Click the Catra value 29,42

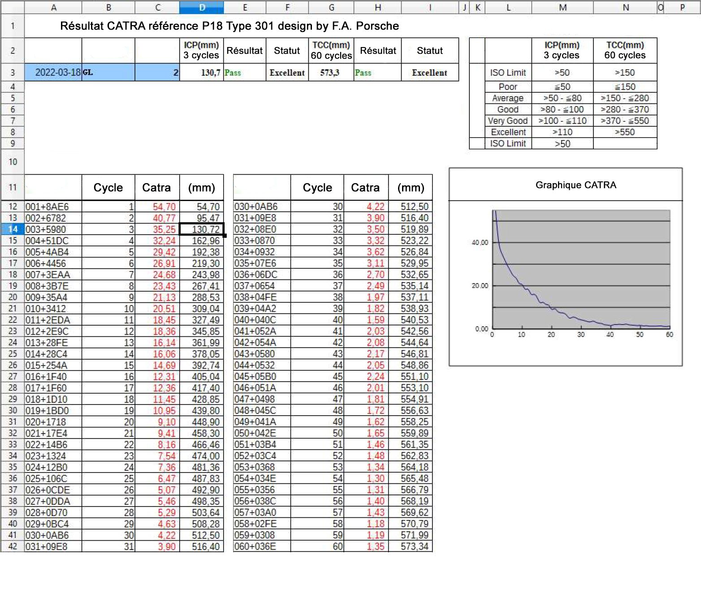(x=157, y=252)
